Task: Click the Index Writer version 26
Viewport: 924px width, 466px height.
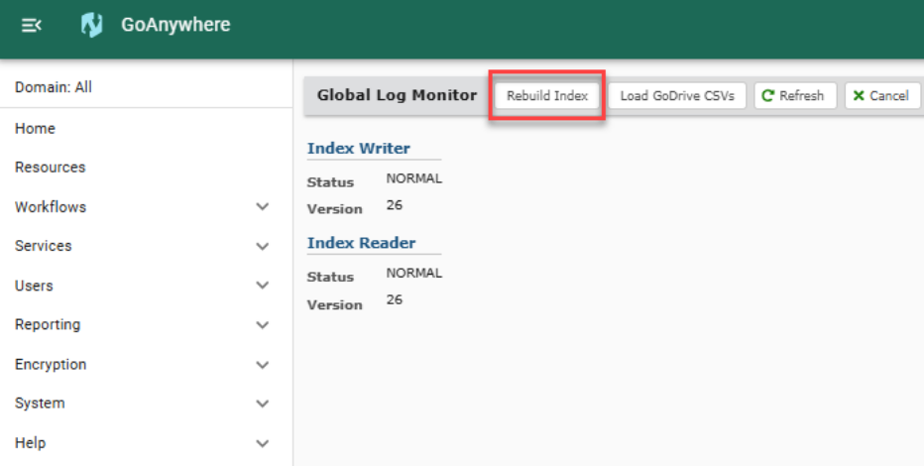Action: point(395,205)
